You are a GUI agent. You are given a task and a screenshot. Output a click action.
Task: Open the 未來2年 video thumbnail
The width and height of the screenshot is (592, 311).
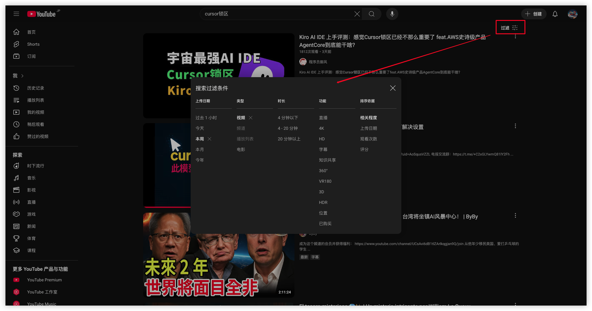pos(219,255)
